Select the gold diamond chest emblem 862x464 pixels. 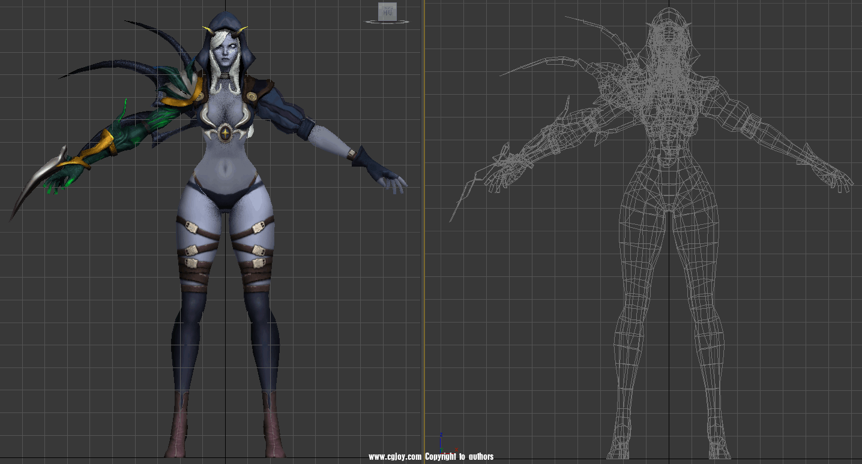225,133
